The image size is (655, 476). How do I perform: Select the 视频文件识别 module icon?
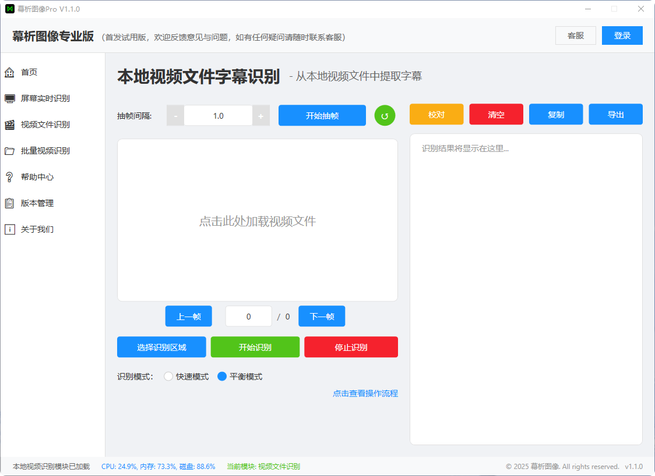point(9,125)
